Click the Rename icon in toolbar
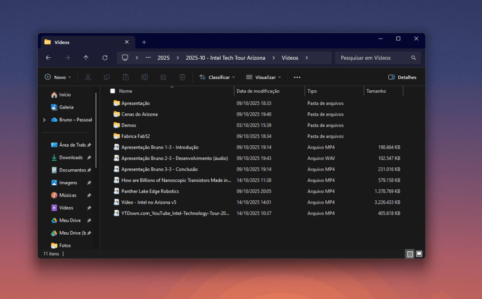Viewport: 482px width, 299px height. 145,77
